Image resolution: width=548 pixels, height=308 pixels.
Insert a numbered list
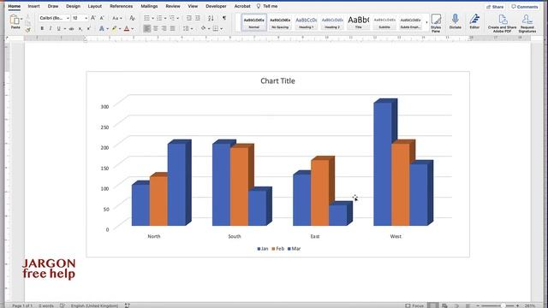point(159,18)
